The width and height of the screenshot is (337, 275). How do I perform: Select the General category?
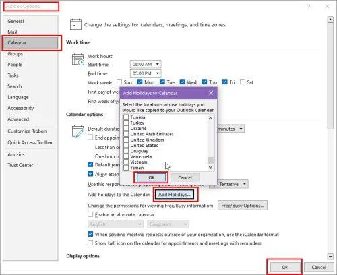tap(30, 21)
